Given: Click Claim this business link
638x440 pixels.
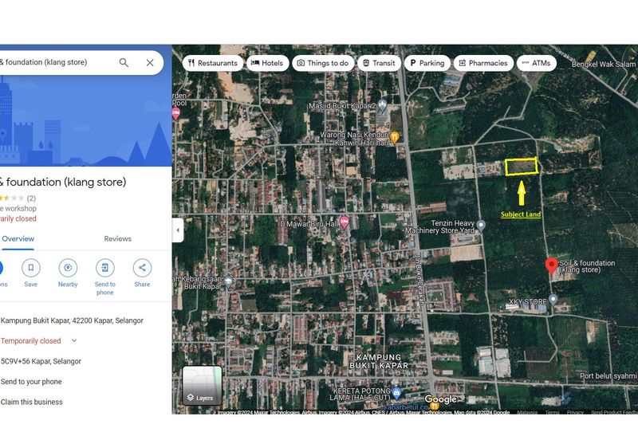Looking at the screenshot, I should coord(32,402).
